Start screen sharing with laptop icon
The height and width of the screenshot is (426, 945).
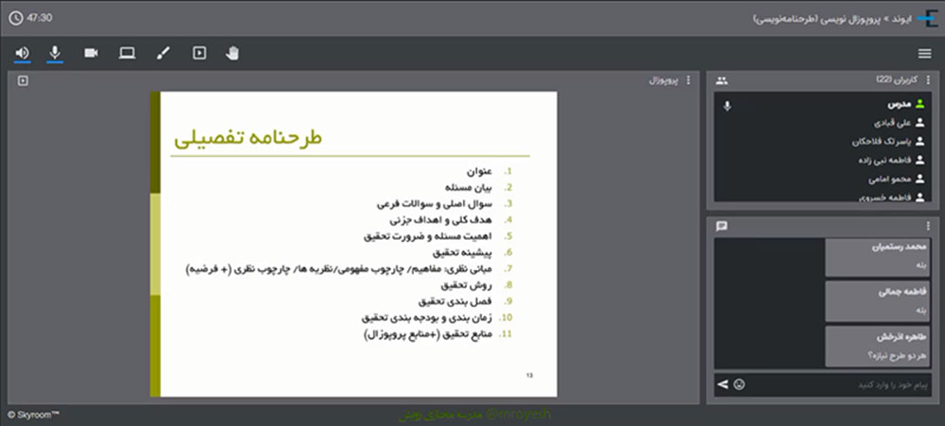128,53
